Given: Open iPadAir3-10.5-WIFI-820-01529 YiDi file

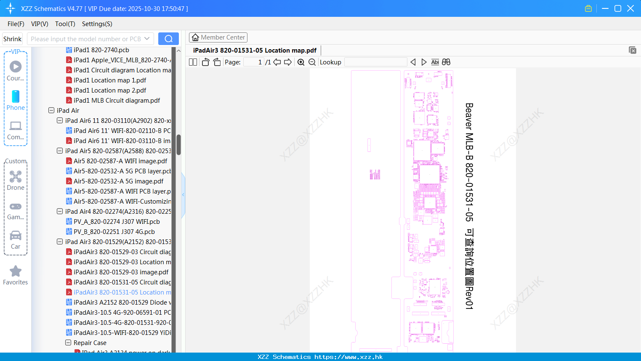Looking at the screenshot, I should [122, 333].
